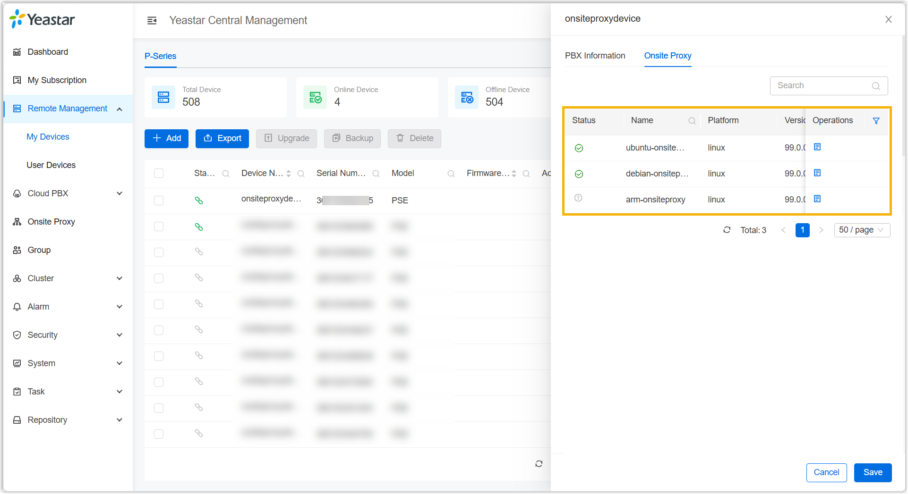Open the 50 / page dropdown

[x=862, y=230]
